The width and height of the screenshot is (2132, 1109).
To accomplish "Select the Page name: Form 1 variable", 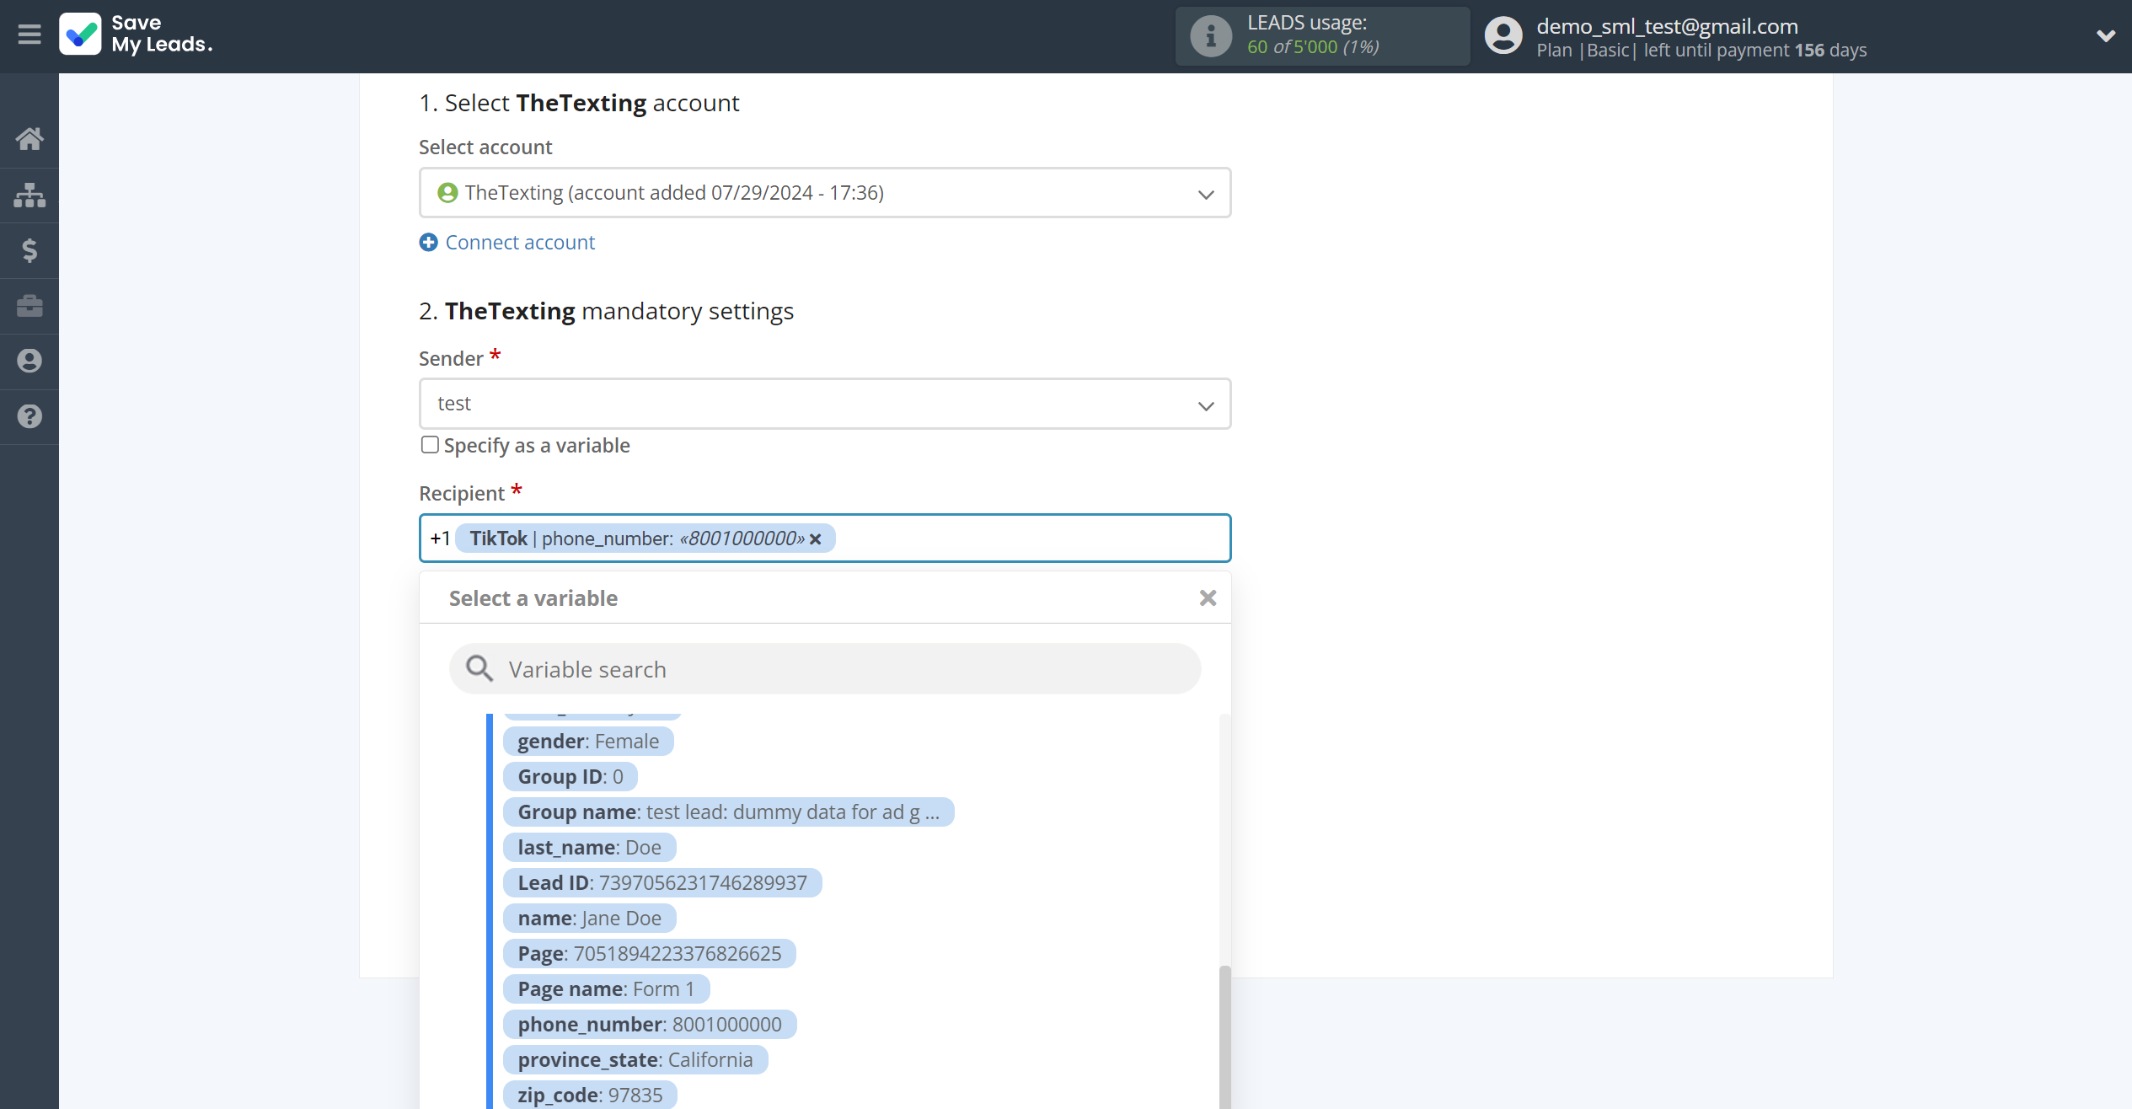I will point(607,989).
